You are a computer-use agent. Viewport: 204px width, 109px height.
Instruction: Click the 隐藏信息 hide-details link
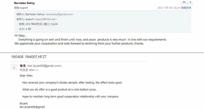(x=186, y=8)
